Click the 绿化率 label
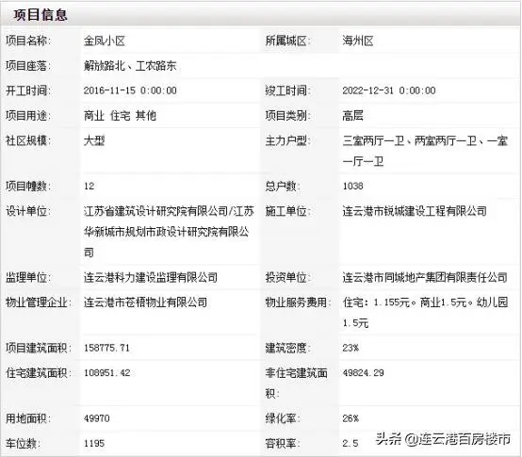522x457 pixels. click(283, 418)
